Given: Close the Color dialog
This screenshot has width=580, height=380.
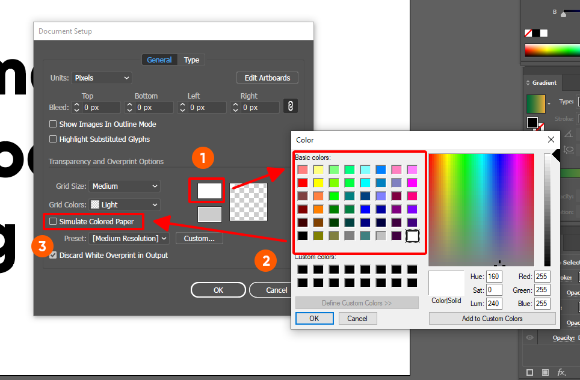Looking at the screenshot, I should 551,139.
